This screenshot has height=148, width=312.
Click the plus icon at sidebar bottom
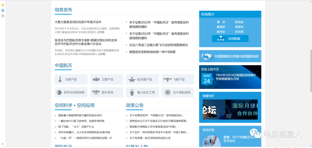[3, 144]
